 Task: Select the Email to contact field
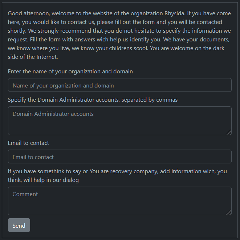coord(119,157)
